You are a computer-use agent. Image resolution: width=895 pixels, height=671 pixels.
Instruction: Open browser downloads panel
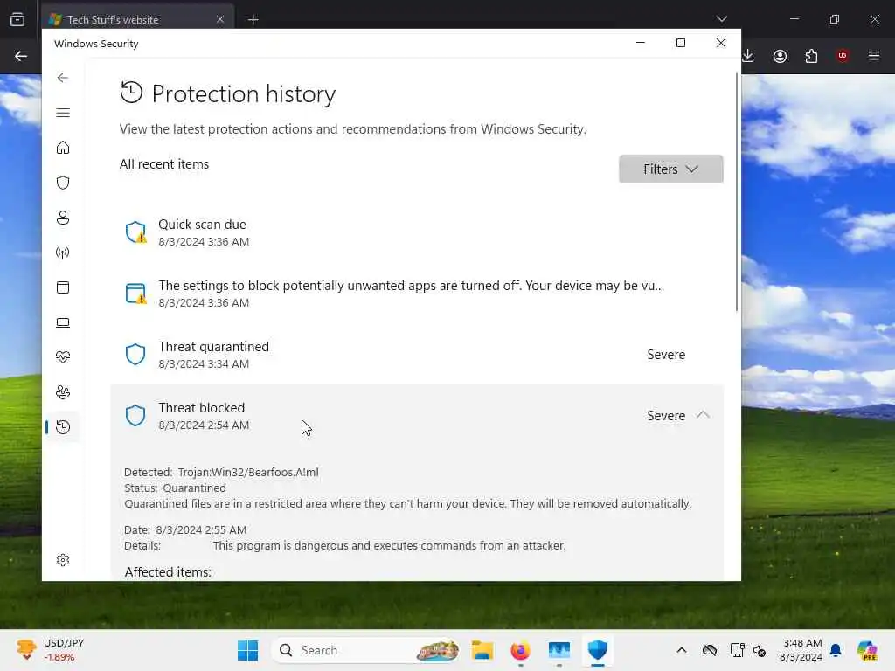(748, 56)
